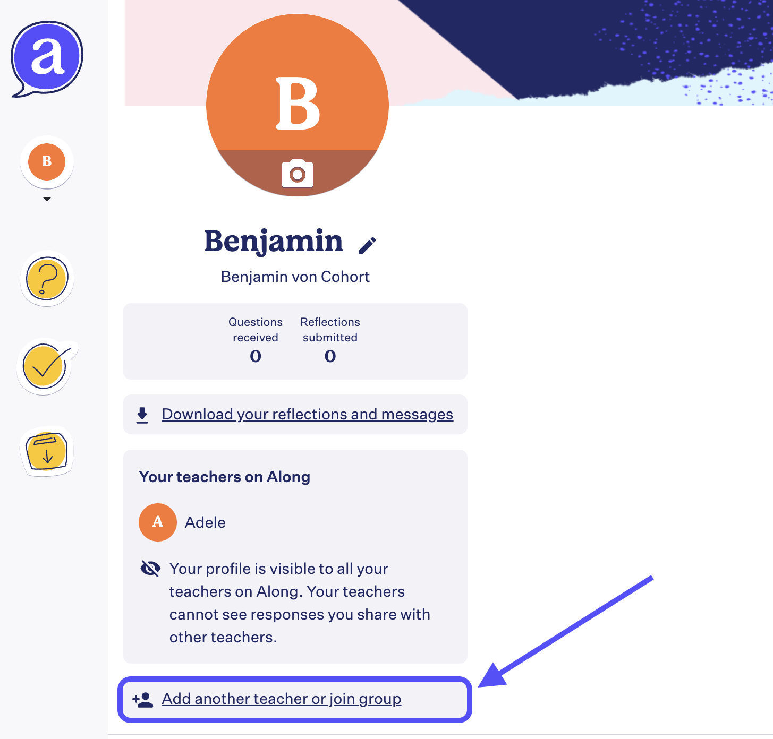This screenshot has width=773, height=739.
Task: Expand the profile dropdown arrow in sidebar
Action: pyautogui.click(x=47, y=199)
